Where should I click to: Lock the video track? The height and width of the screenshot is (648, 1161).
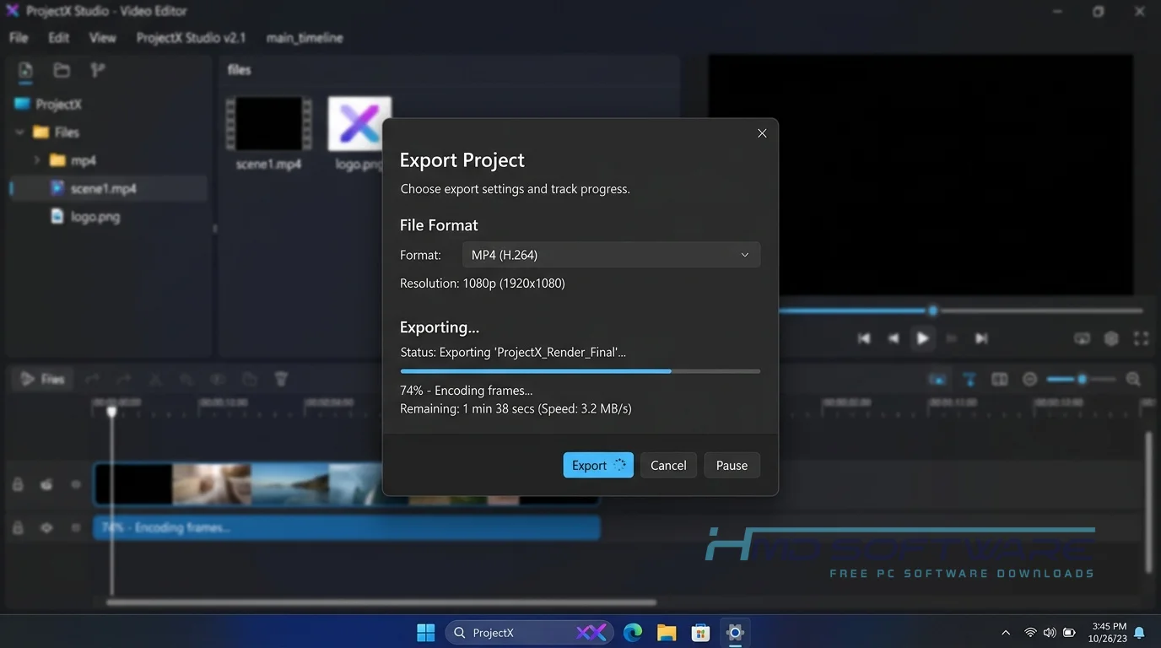pos(17,484)
